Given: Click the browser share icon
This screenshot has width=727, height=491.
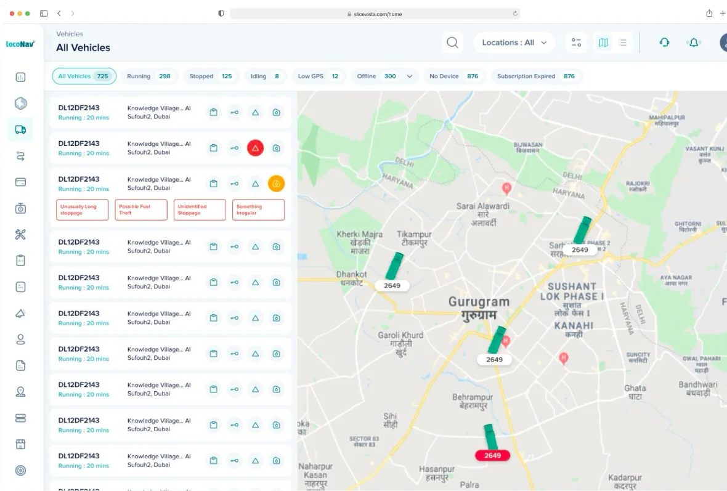Looking at the screenshot, I should pyautogui.click(x=709, y=14).
